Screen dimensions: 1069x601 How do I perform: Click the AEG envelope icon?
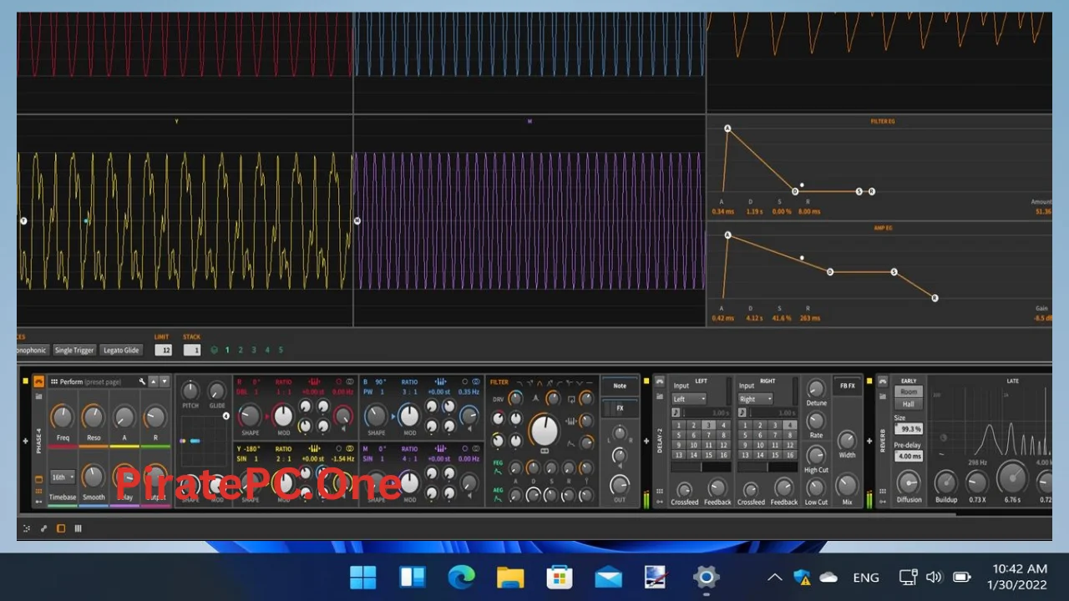(x=498, y=498)
